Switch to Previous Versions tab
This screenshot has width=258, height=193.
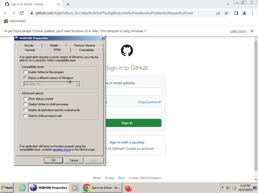tap(85, 45)
